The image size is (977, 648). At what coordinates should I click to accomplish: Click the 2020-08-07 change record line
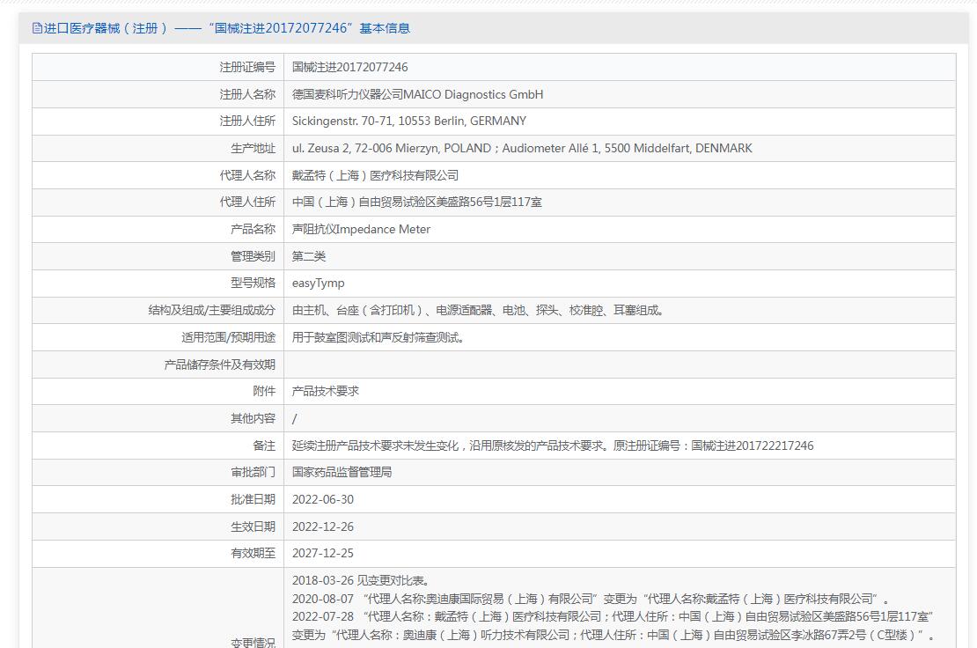coord(590,599)
